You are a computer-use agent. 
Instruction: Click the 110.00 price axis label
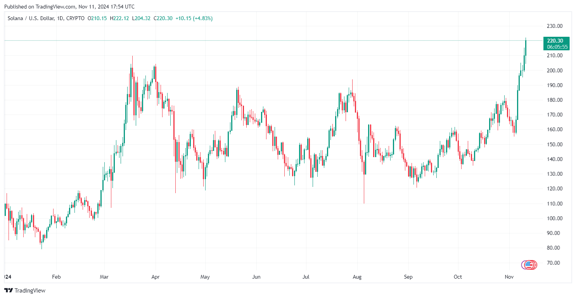(555, 204)
